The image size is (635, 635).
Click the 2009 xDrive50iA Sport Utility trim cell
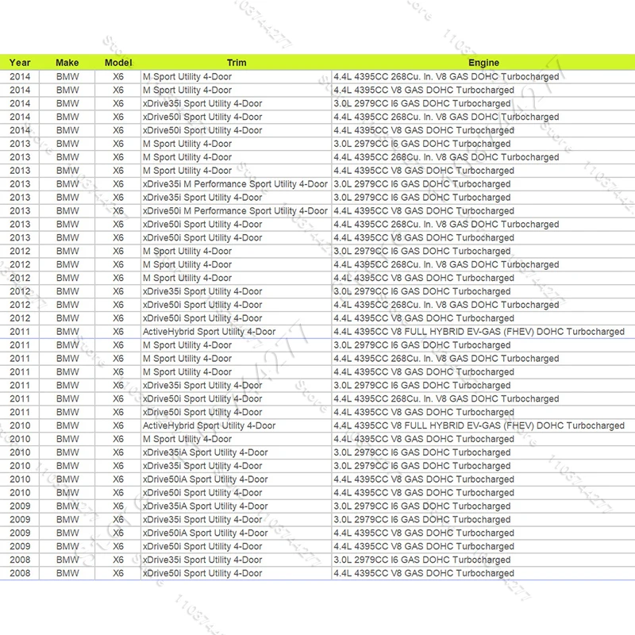236,533
